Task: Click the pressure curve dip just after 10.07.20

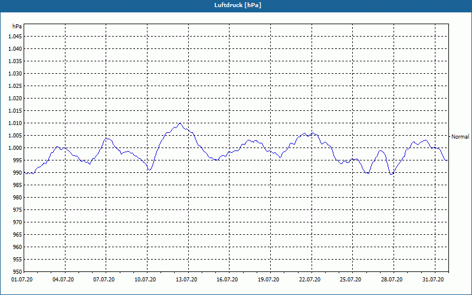Action: [x=149, y=170]
